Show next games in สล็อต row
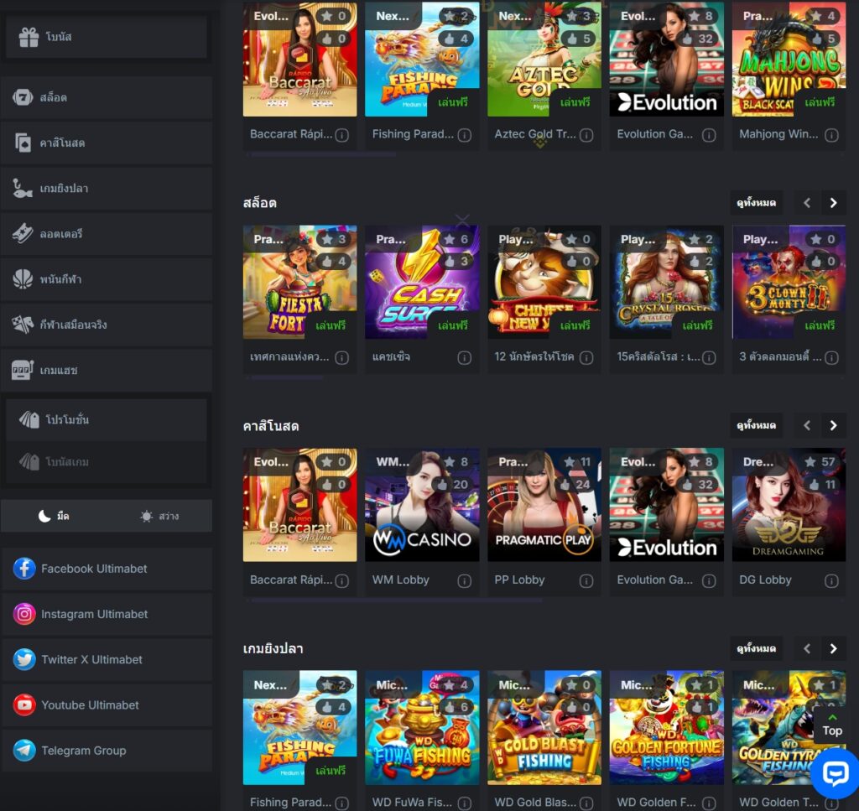 click(x=833, y=203)
